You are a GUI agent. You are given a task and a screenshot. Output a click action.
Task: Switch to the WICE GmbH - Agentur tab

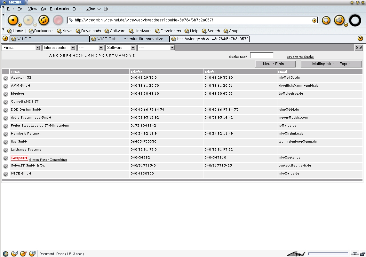click(130, 39)
